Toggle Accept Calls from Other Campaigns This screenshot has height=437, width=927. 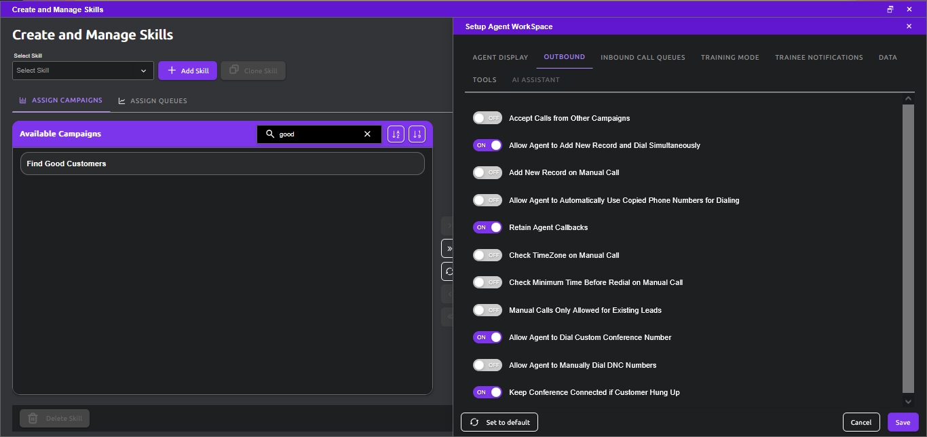(487, 118)
